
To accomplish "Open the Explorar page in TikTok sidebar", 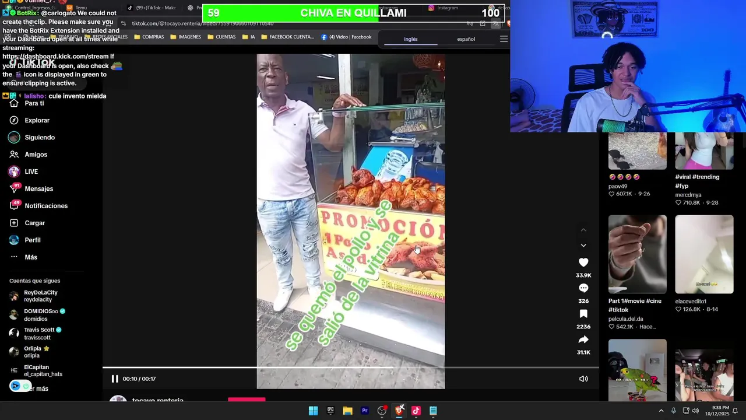I will 30,120.
